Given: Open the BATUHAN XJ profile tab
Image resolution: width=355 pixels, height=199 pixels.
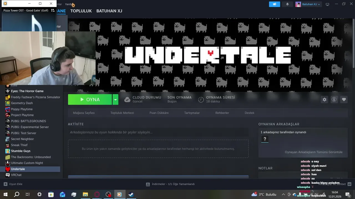Looking at the screenshot, I should 109,11.
